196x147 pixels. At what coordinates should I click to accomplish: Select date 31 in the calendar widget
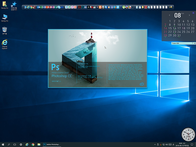tap(179, 35)
